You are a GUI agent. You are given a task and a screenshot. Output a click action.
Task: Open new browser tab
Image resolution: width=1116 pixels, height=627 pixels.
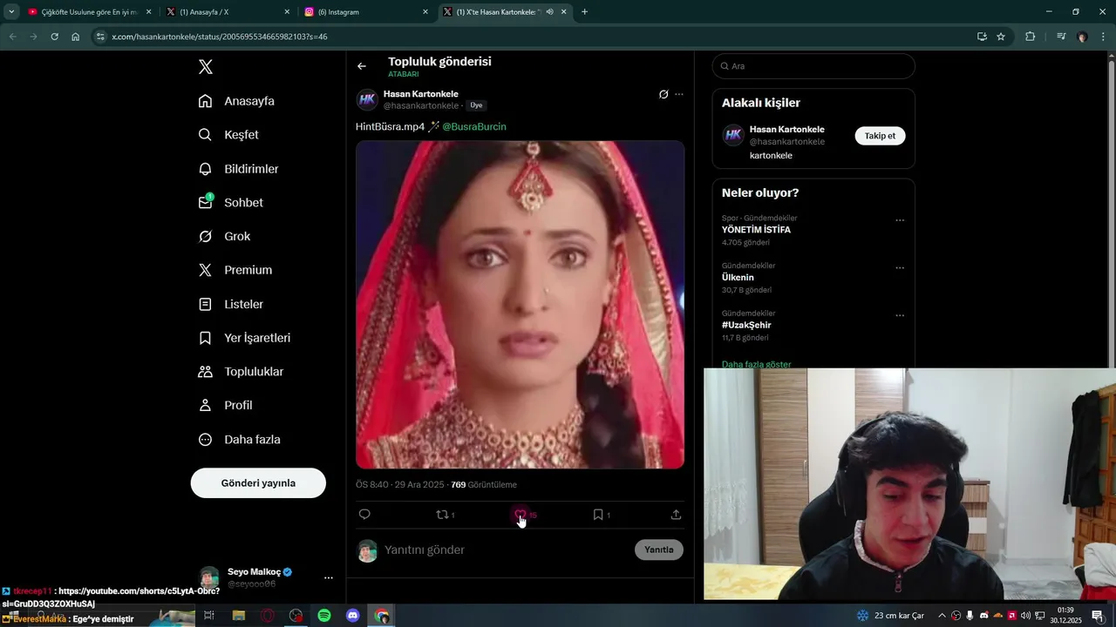(584, 12)
